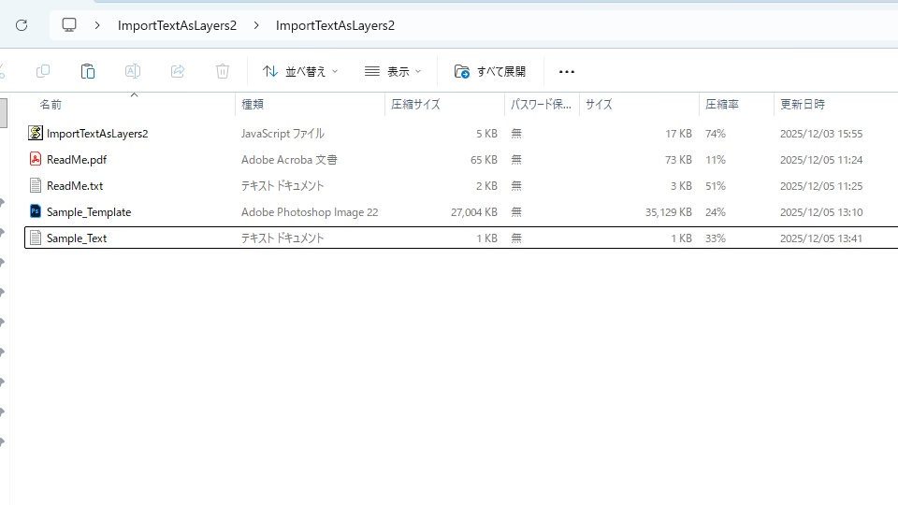The image size is (898, 505).
Task: Click the 2025/12/05 13:10 date cell
Action: pos(821,212)
